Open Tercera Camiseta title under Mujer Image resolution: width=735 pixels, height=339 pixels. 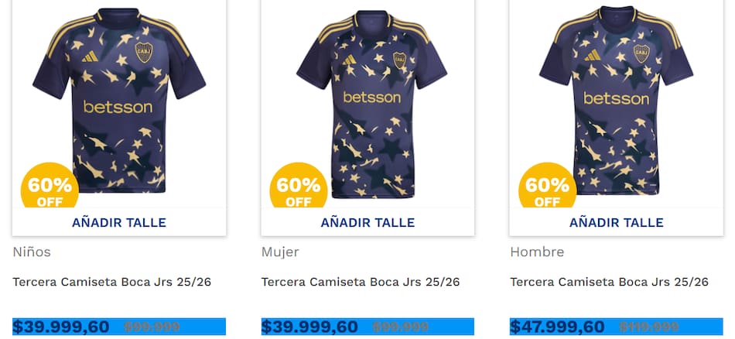[x=361, y=282]
